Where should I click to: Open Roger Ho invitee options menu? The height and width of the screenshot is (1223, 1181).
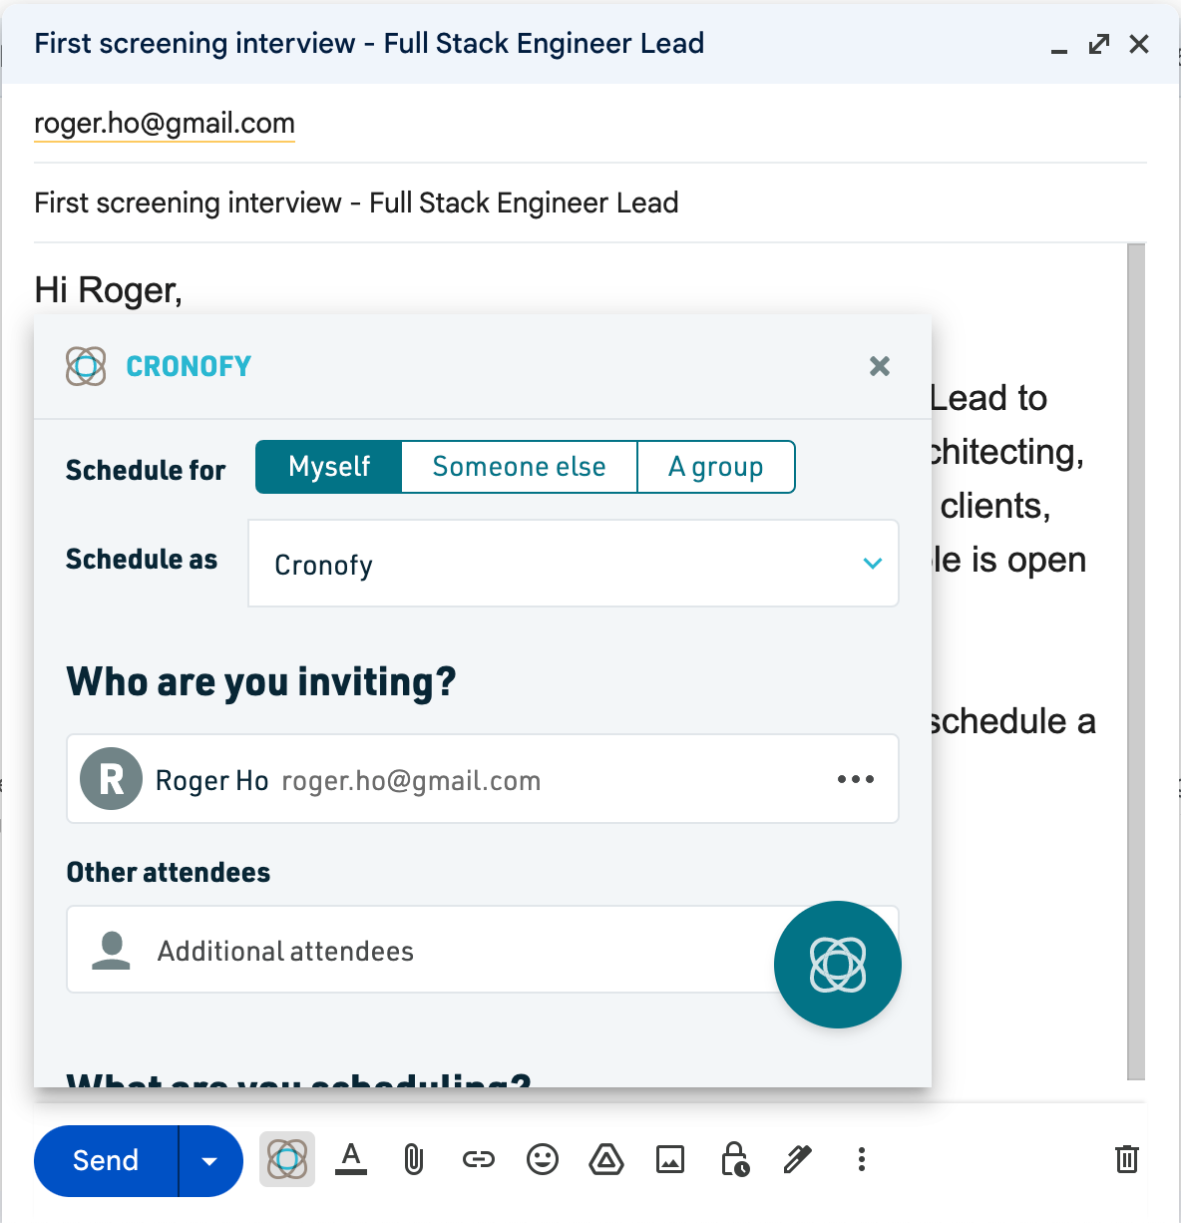856,779
